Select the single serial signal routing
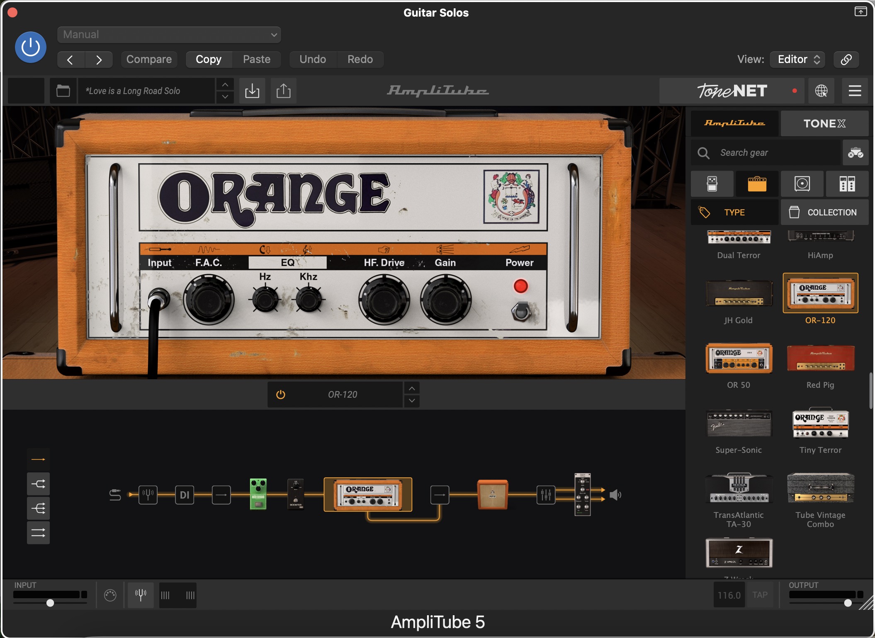The height and width of the screenshot is (638, 875). pyautogui.click(x=39, y=459)
